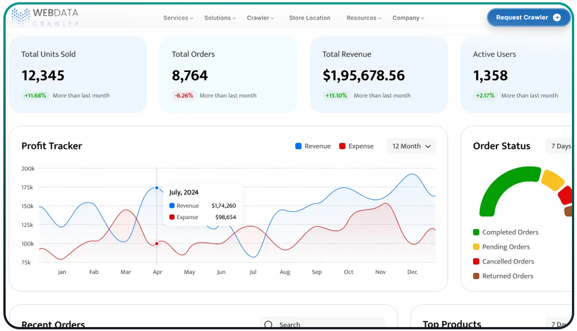
Task: Click the brown Returned Orders legend marker
Action: click(475, 276)
